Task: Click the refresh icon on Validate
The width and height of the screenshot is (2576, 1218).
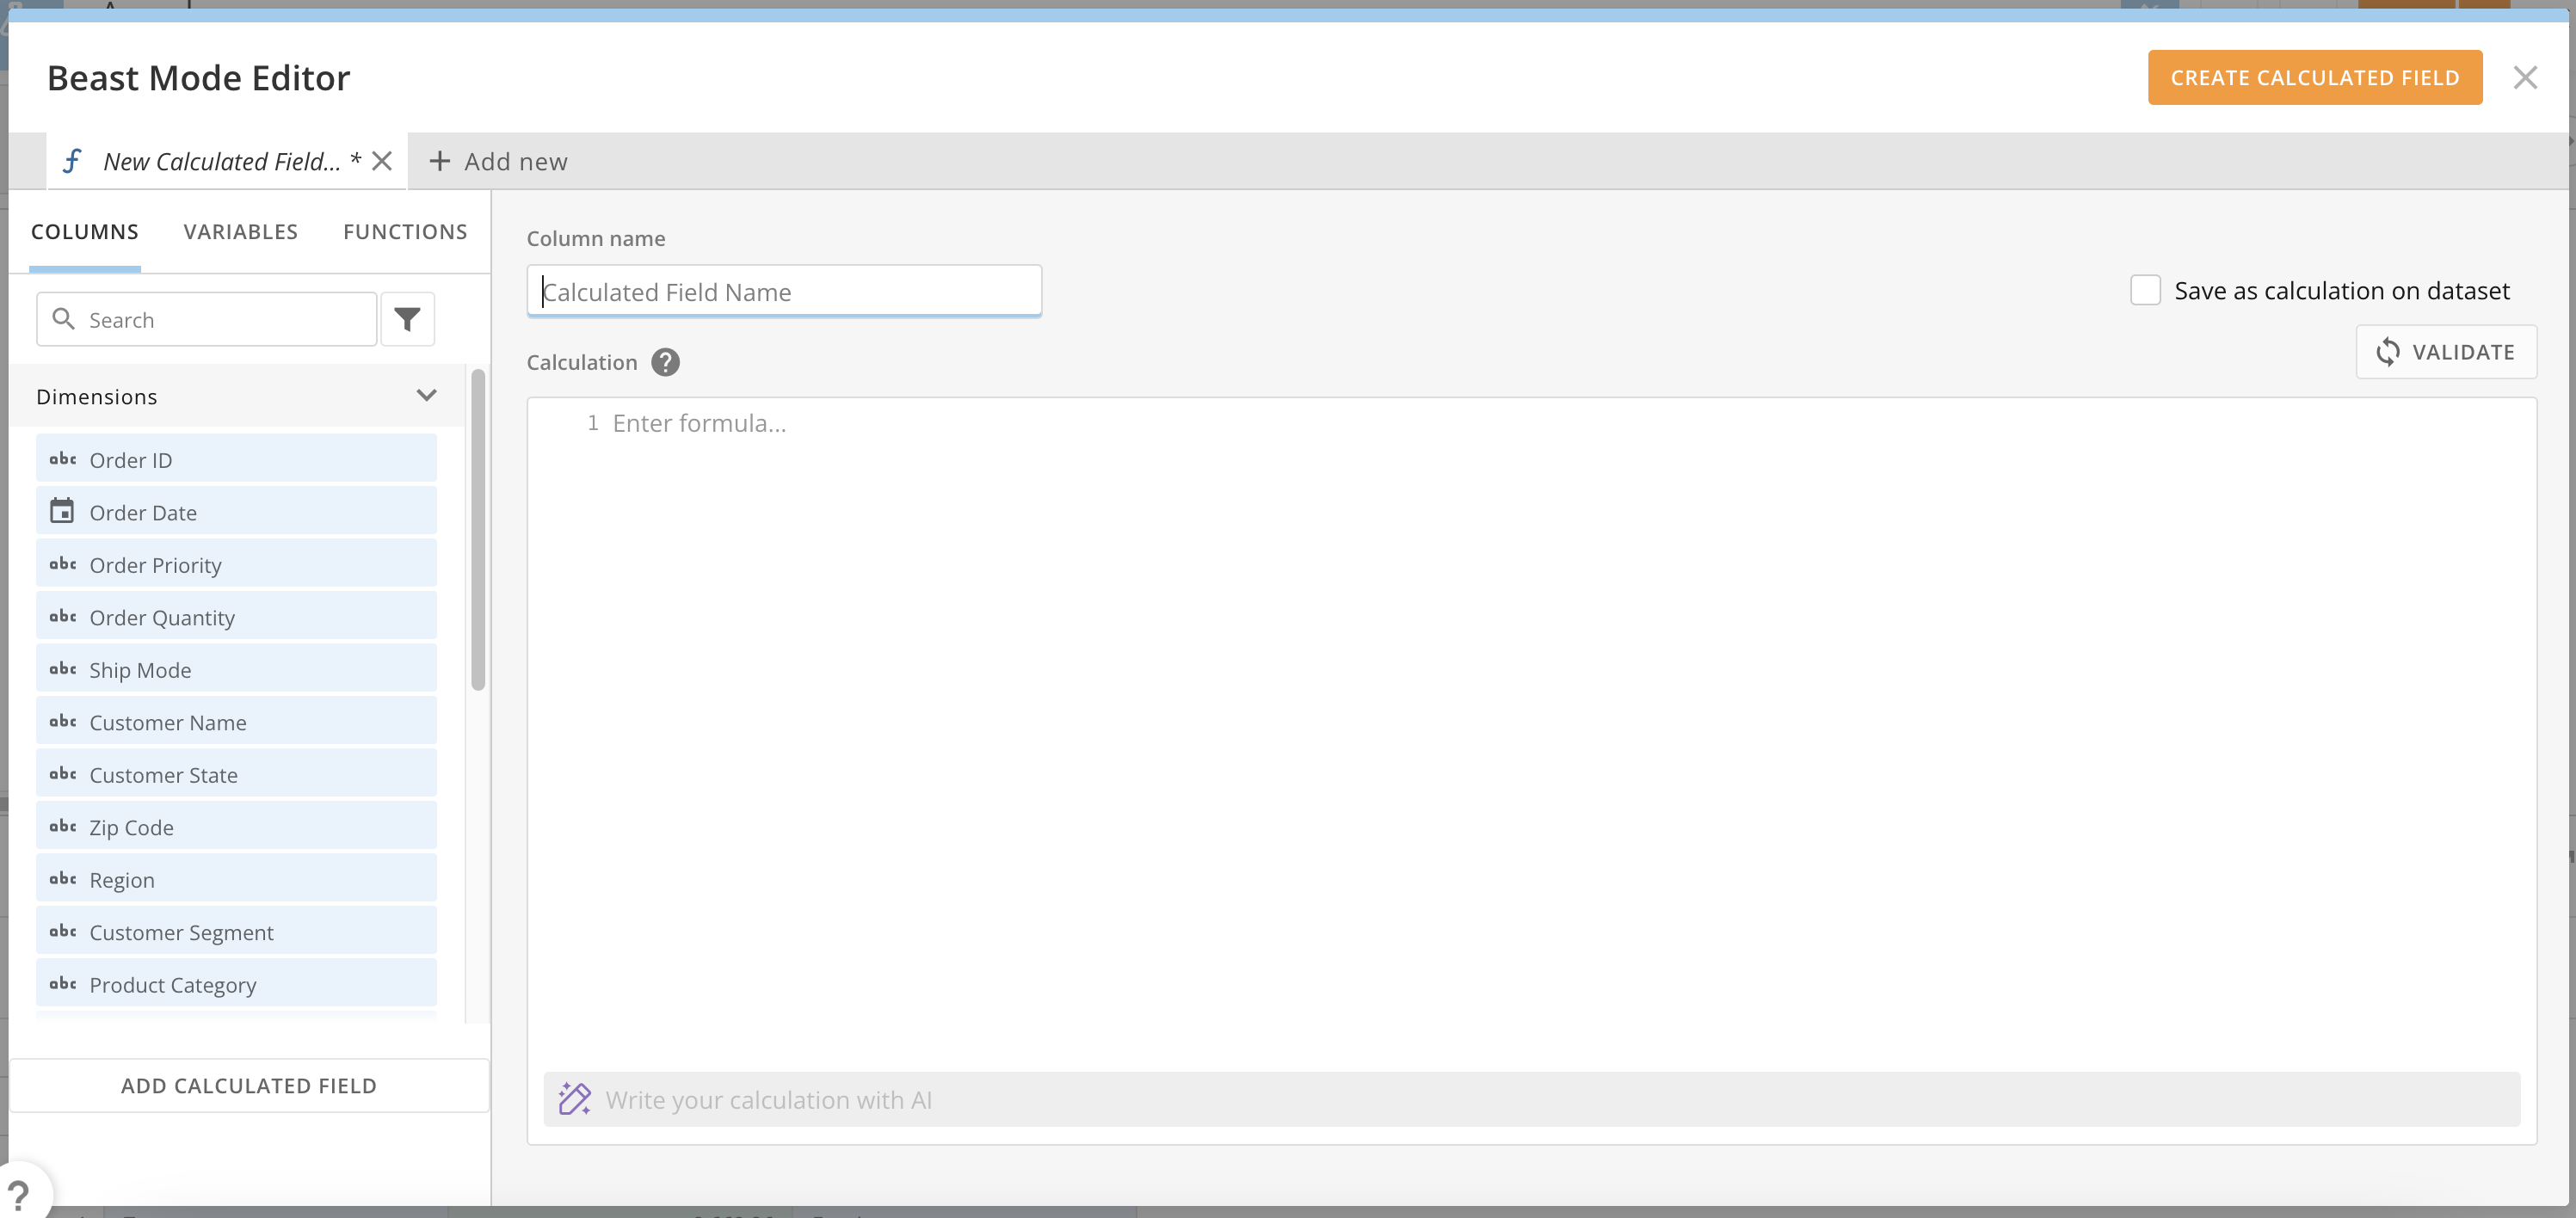Action: [x=2388, y=352]
